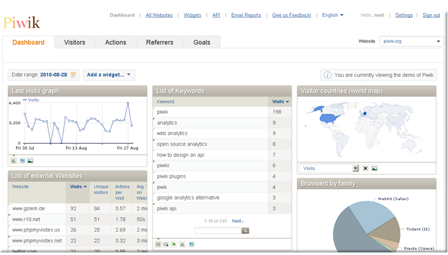Click the 'piwik' keyword row

tap(222, 112)
